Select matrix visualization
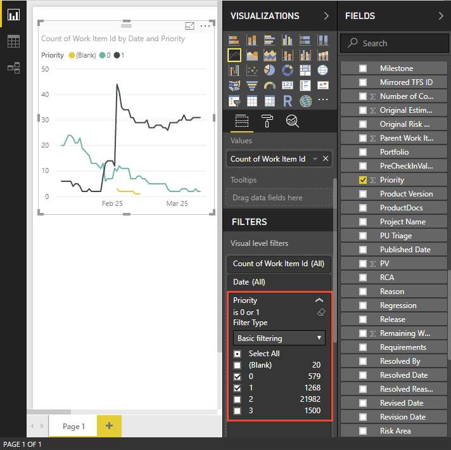 coord(269,101)
